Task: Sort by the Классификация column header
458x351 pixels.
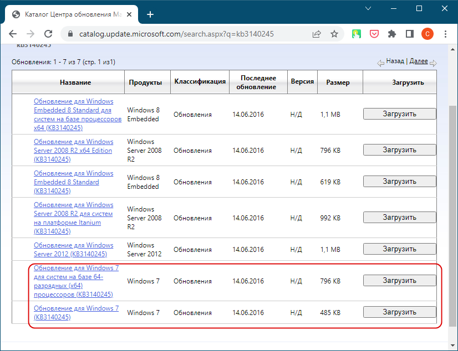Action: [200, 81]
